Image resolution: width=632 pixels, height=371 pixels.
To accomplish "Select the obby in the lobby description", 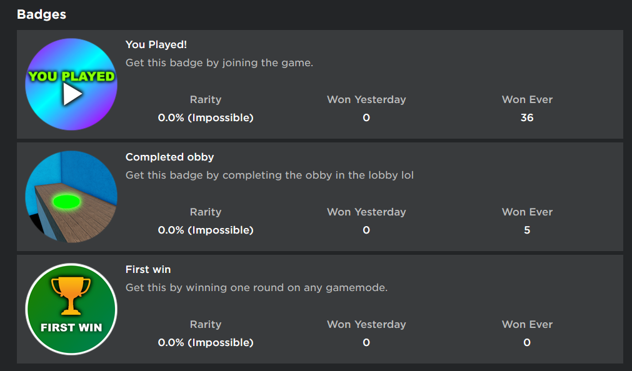I will coord(269,176).
